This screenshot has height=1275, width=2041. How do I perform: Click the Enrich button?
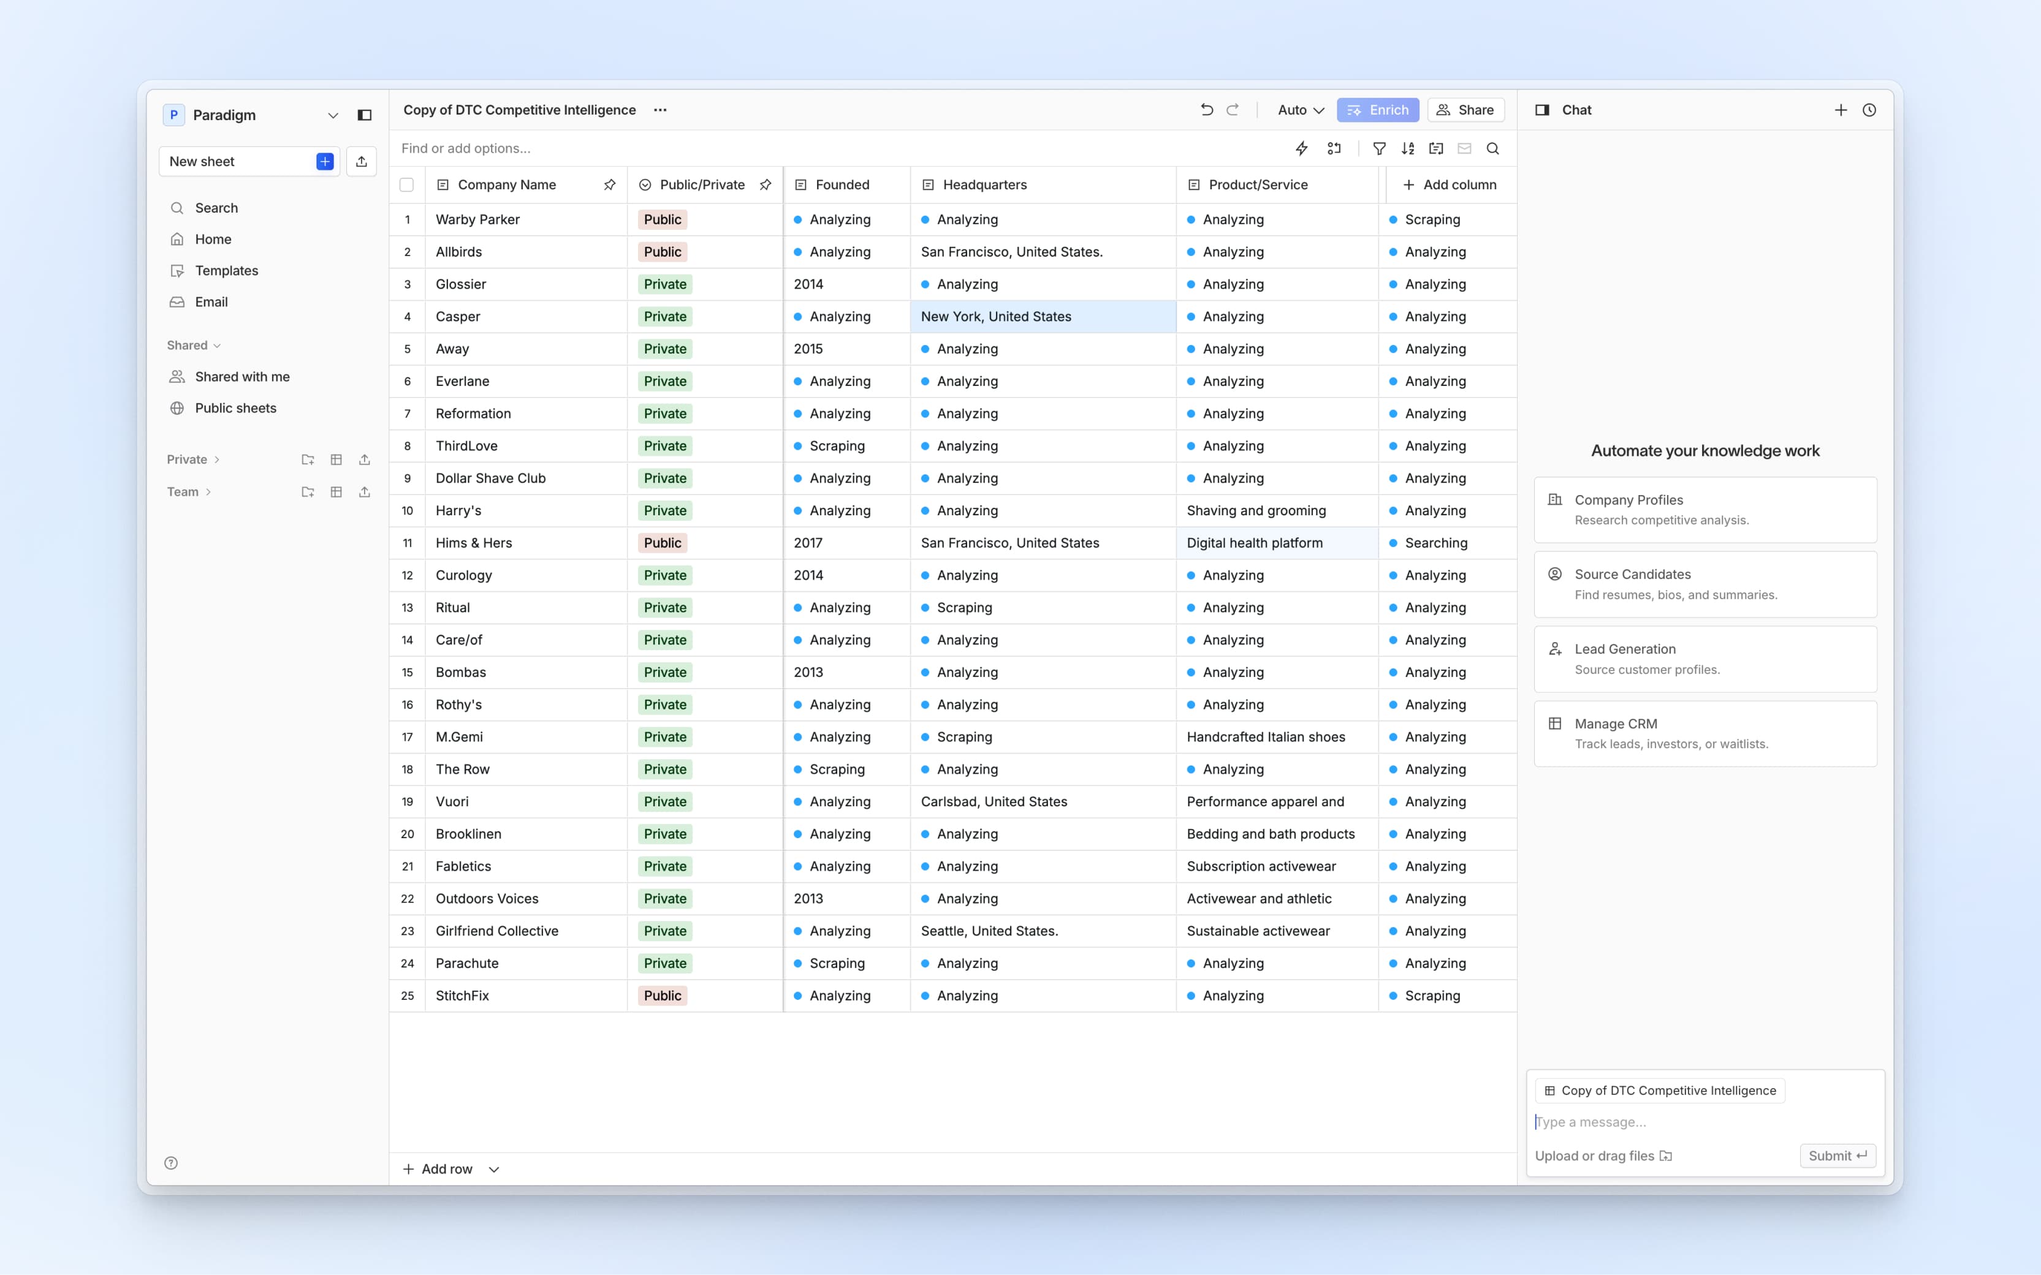coord(1377,110)
